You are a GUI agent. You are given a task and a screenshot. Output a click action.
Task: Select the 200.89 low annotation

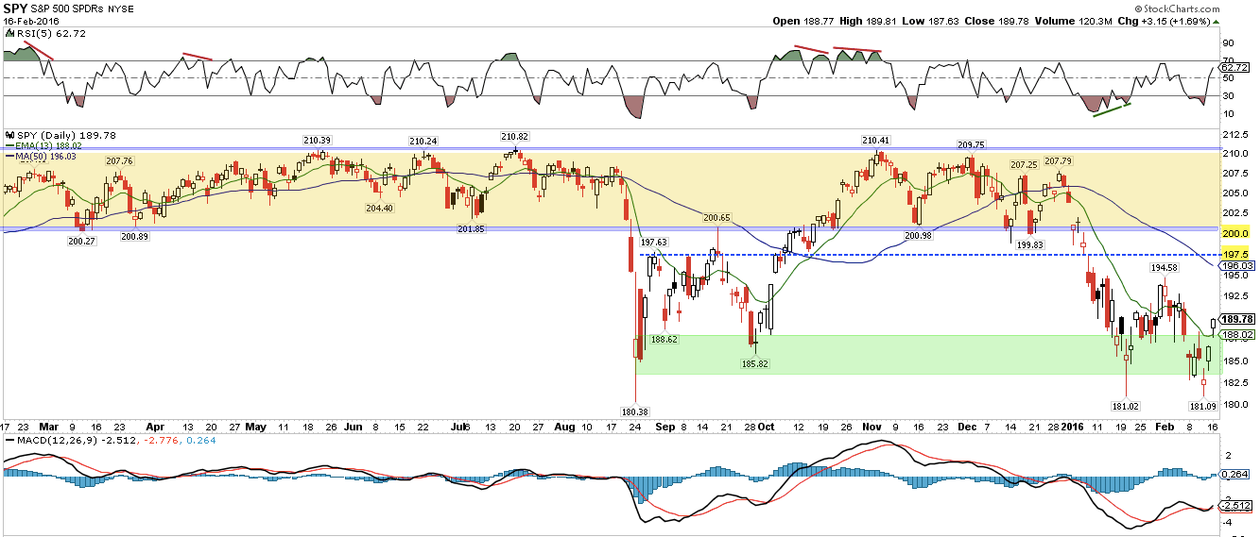[136, 236]
